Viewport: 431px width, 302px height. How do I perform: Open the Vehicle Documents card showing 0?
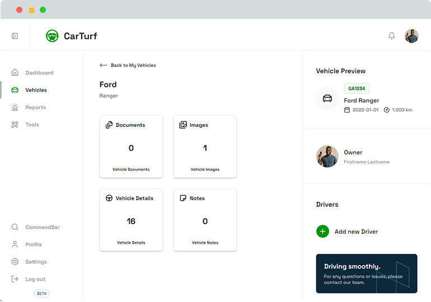[x=131, y=147]
